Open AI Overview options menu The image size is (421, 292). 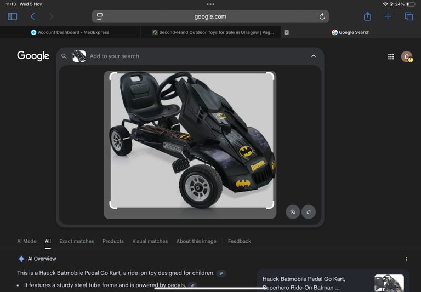tap(406, 259)
